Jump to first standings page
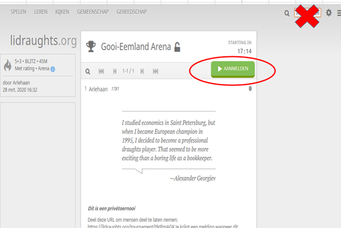341x228 pixels. (x=101, y=71)
